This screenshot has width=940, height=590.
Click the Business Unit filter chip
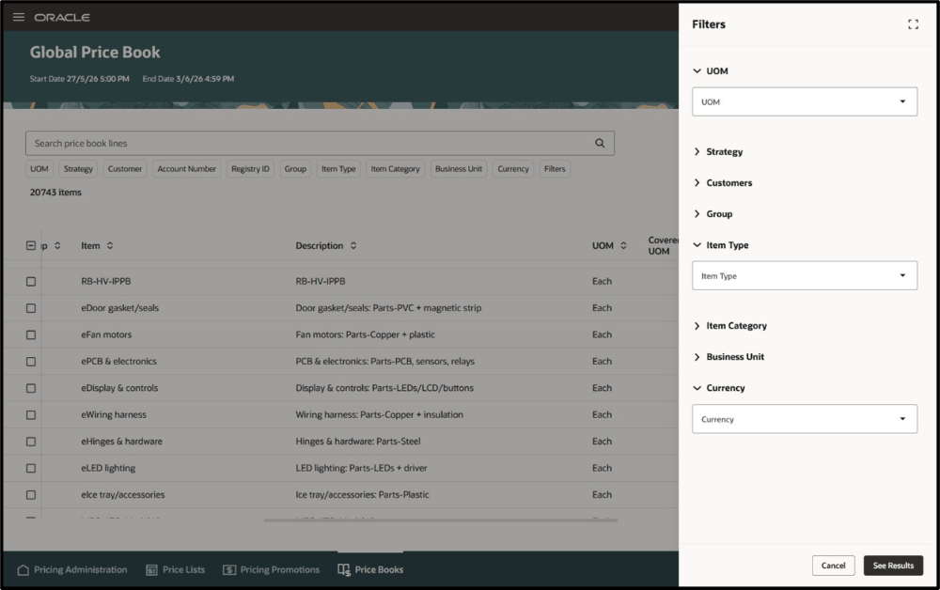pyautogui.click(x=459, y=169)
